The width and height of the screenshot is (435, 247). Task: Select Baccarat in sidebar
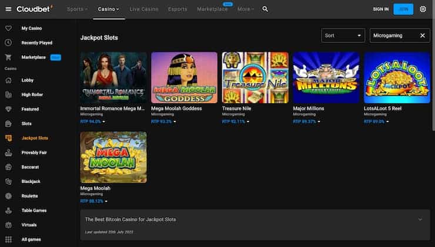pyautogui.click(x=30, y=167)
